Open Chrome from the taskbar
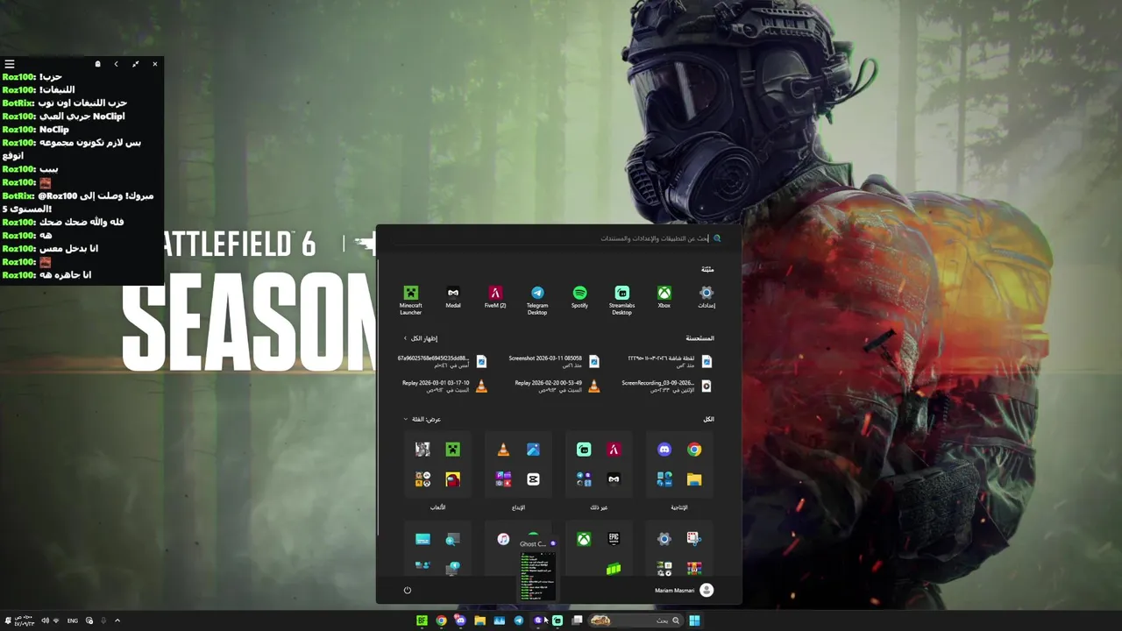This screenshot has width=1122, height=631. tap(441, 620)
